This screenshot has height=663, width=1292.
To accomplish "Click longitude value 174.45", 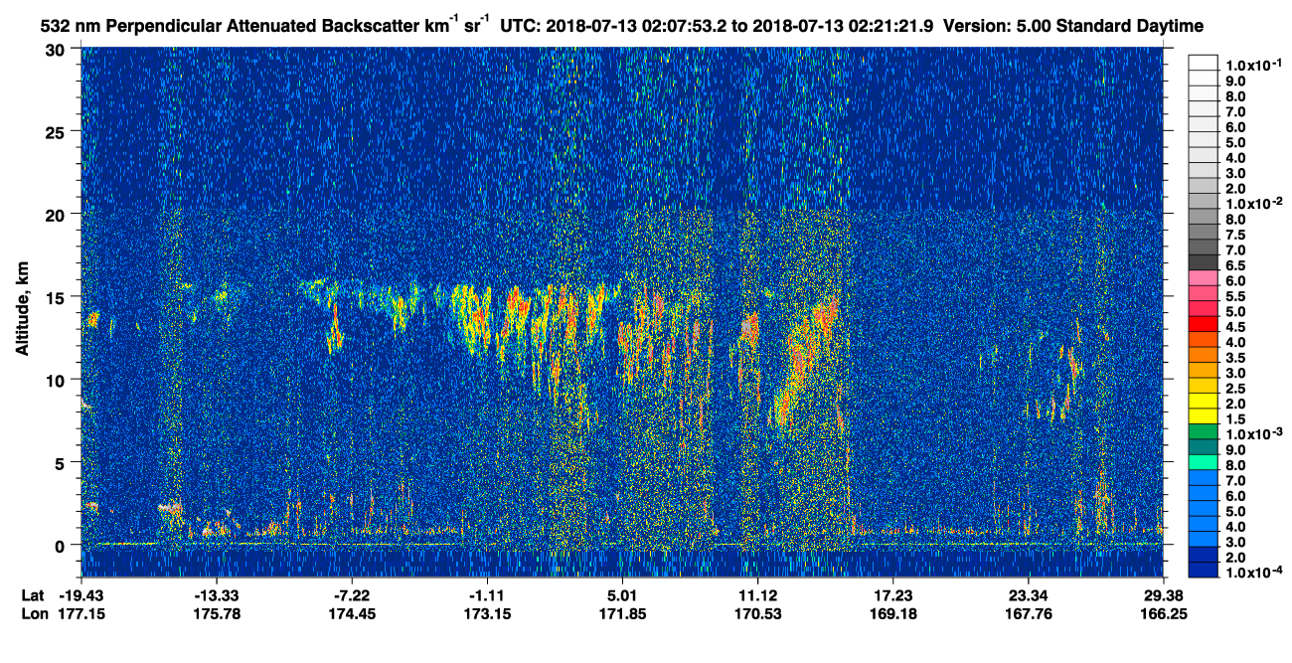I will [352, 613].
